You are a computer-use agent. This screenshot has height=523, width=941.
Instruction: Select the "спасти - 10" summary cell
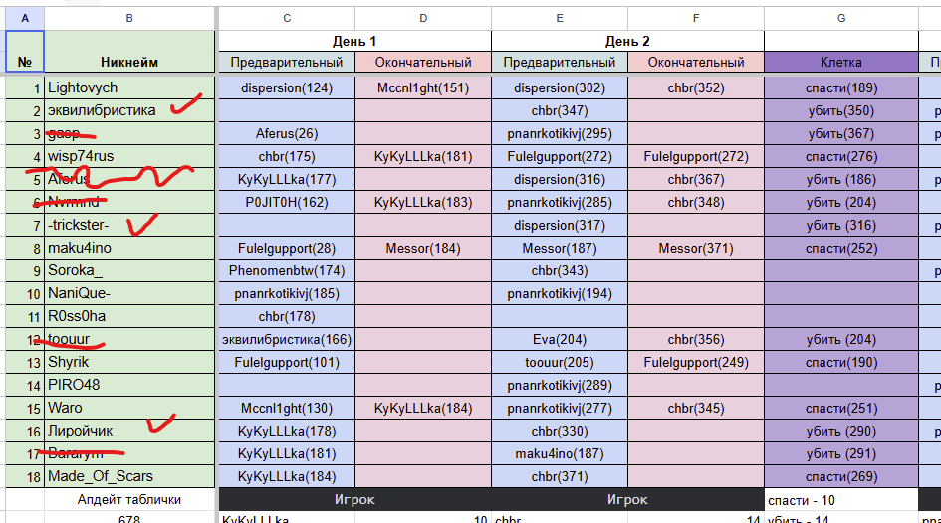841,499
